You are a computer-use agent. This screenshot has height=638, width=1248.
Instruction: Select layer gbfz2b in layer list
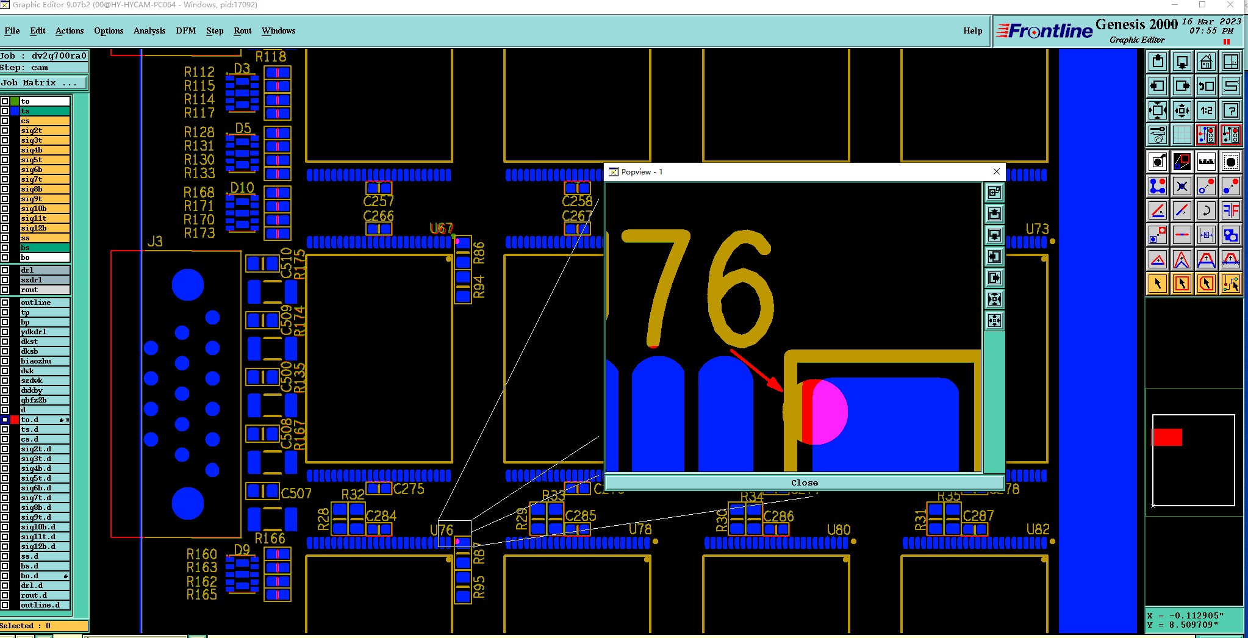(45, 400)
